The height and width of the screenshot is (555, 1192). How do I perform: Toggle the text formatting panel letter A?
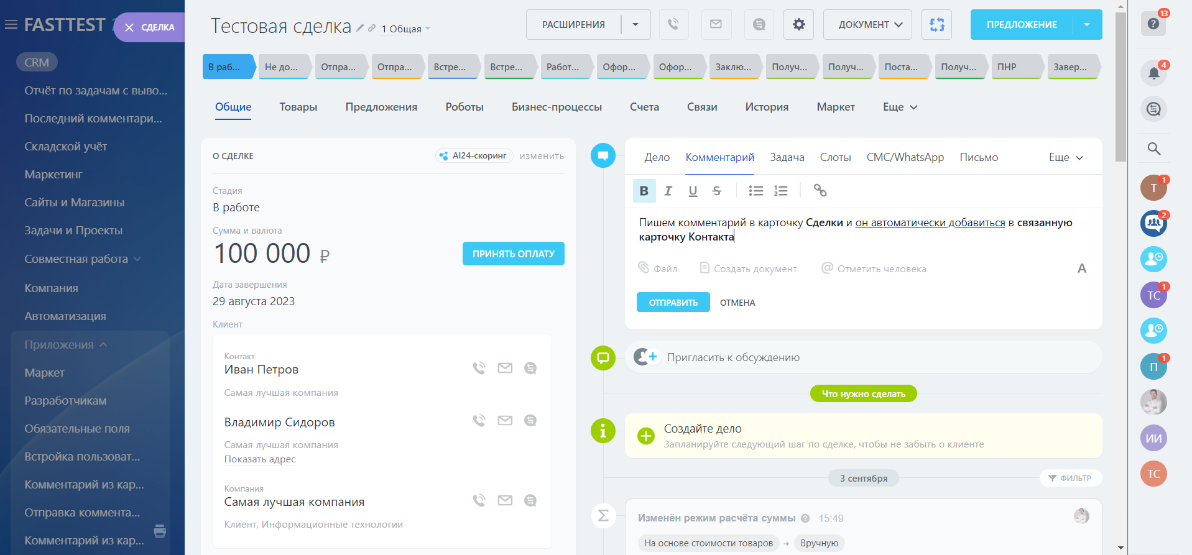[x=1081, y=268]
